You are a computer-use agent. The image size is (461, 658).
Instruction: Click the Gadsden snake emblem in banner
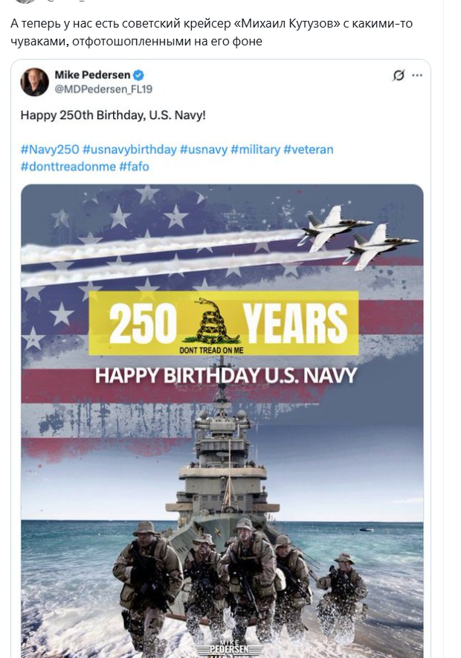tap(217, 320)
